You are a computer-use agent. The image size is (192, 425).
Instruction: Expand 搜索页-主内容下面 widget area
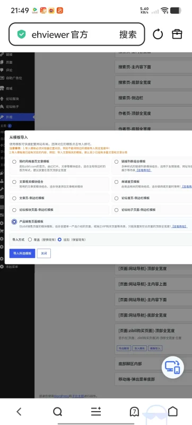[x=153, y=67]
